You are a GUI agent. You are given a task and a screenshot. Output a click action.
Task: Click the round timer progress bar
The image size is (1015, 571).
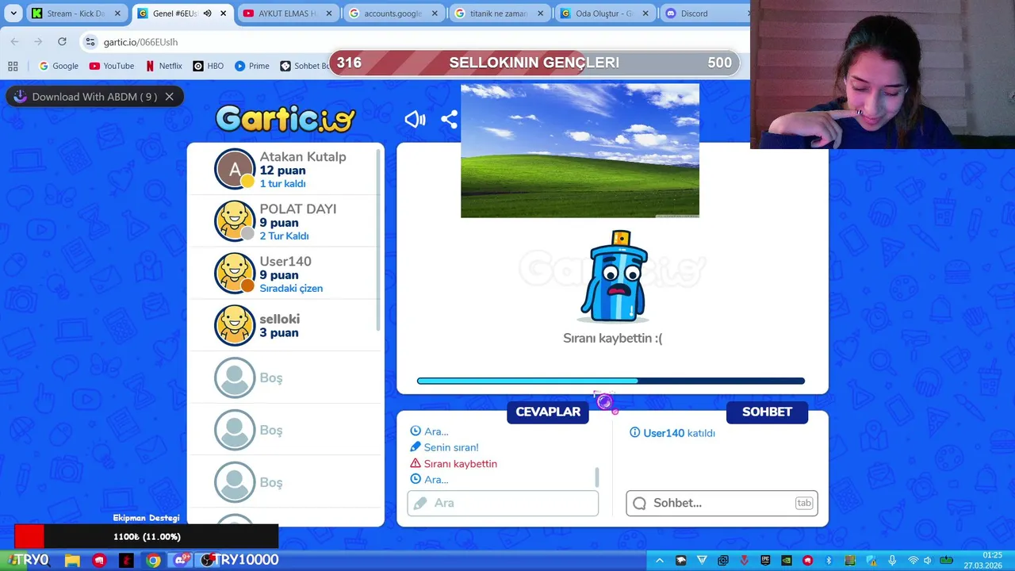(611, 381)
